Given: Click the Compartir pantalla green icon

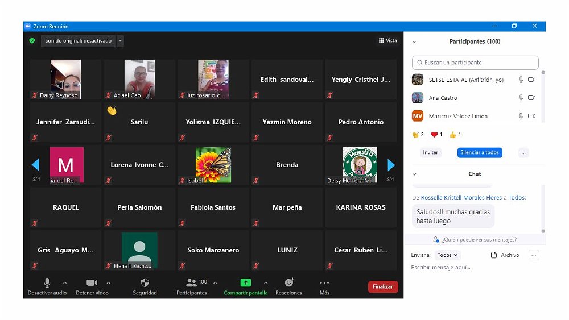Looking at the screenshot, I should [x=245, y=282].
